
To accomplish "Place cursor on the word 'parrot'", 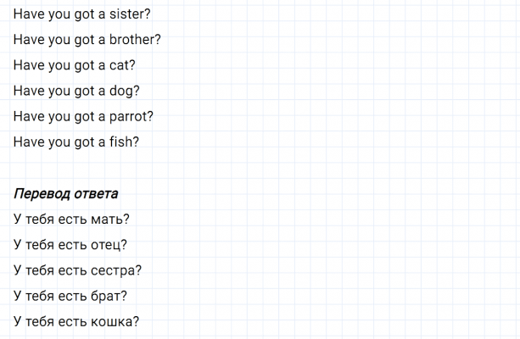I will 131,116.
